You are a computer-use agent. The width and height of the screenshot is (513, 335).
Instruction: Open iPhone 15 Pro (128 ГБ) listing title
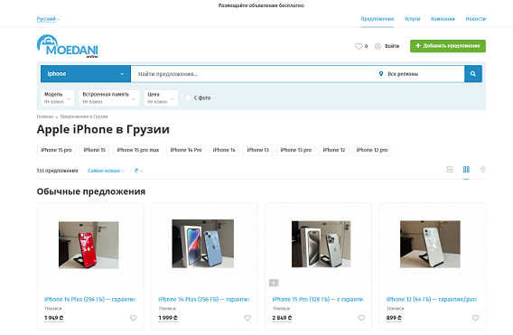[318, 299]
